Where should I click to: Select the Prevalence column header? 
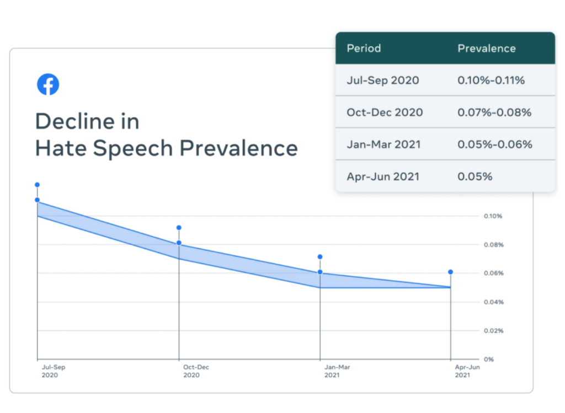[486, 49]
